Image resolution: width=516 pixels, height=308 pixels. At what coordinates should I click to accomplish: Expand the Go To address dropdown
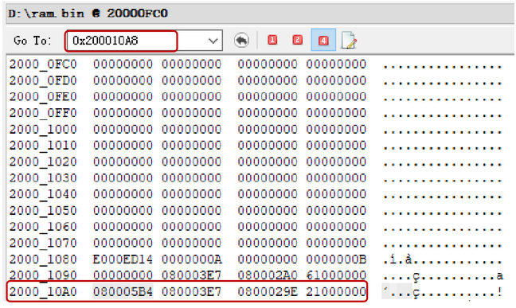click(213, 41)
